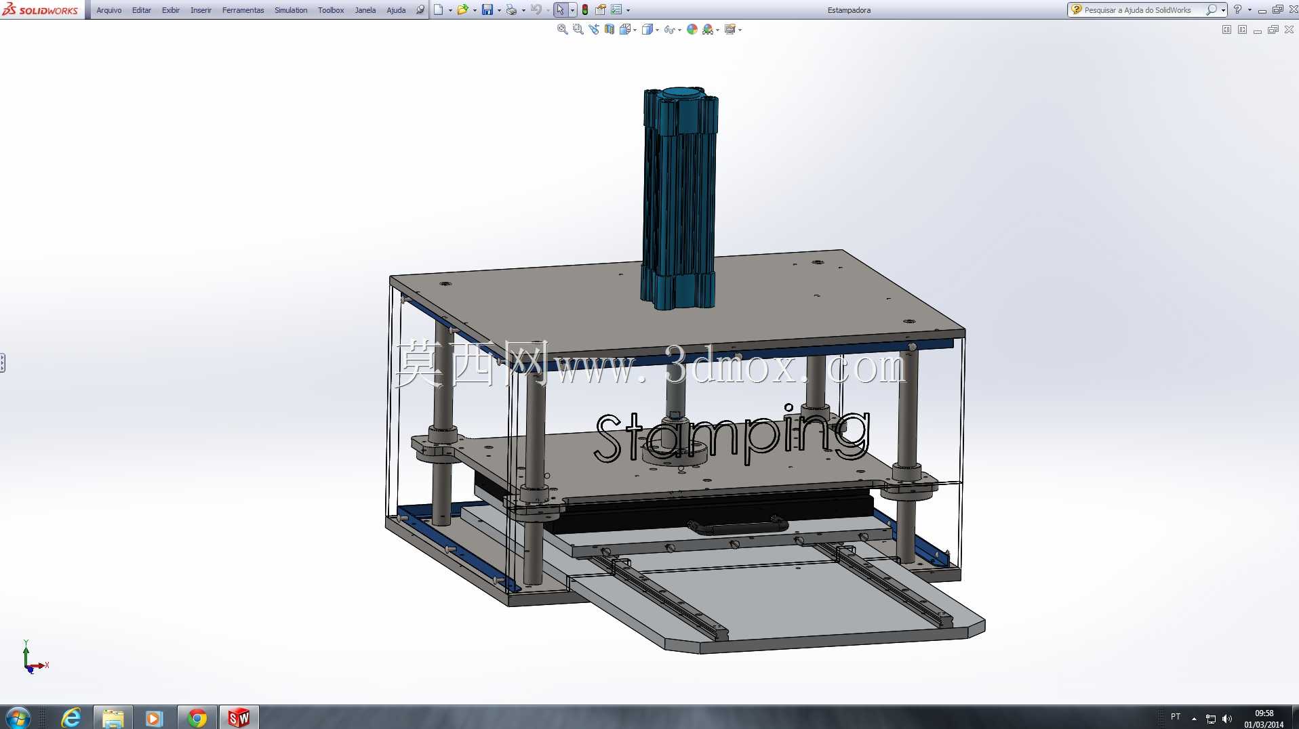Click Hide/Show Items glasses icon
Viewport: 1299px width, 729px height.
[x=669, y=29]
